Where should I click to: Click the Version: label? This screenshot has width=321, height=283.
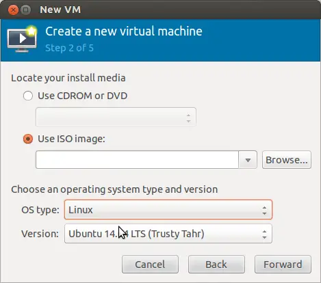[40, 234]
